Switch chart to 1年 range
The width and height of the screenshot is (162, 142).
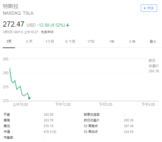click(112, 42)
